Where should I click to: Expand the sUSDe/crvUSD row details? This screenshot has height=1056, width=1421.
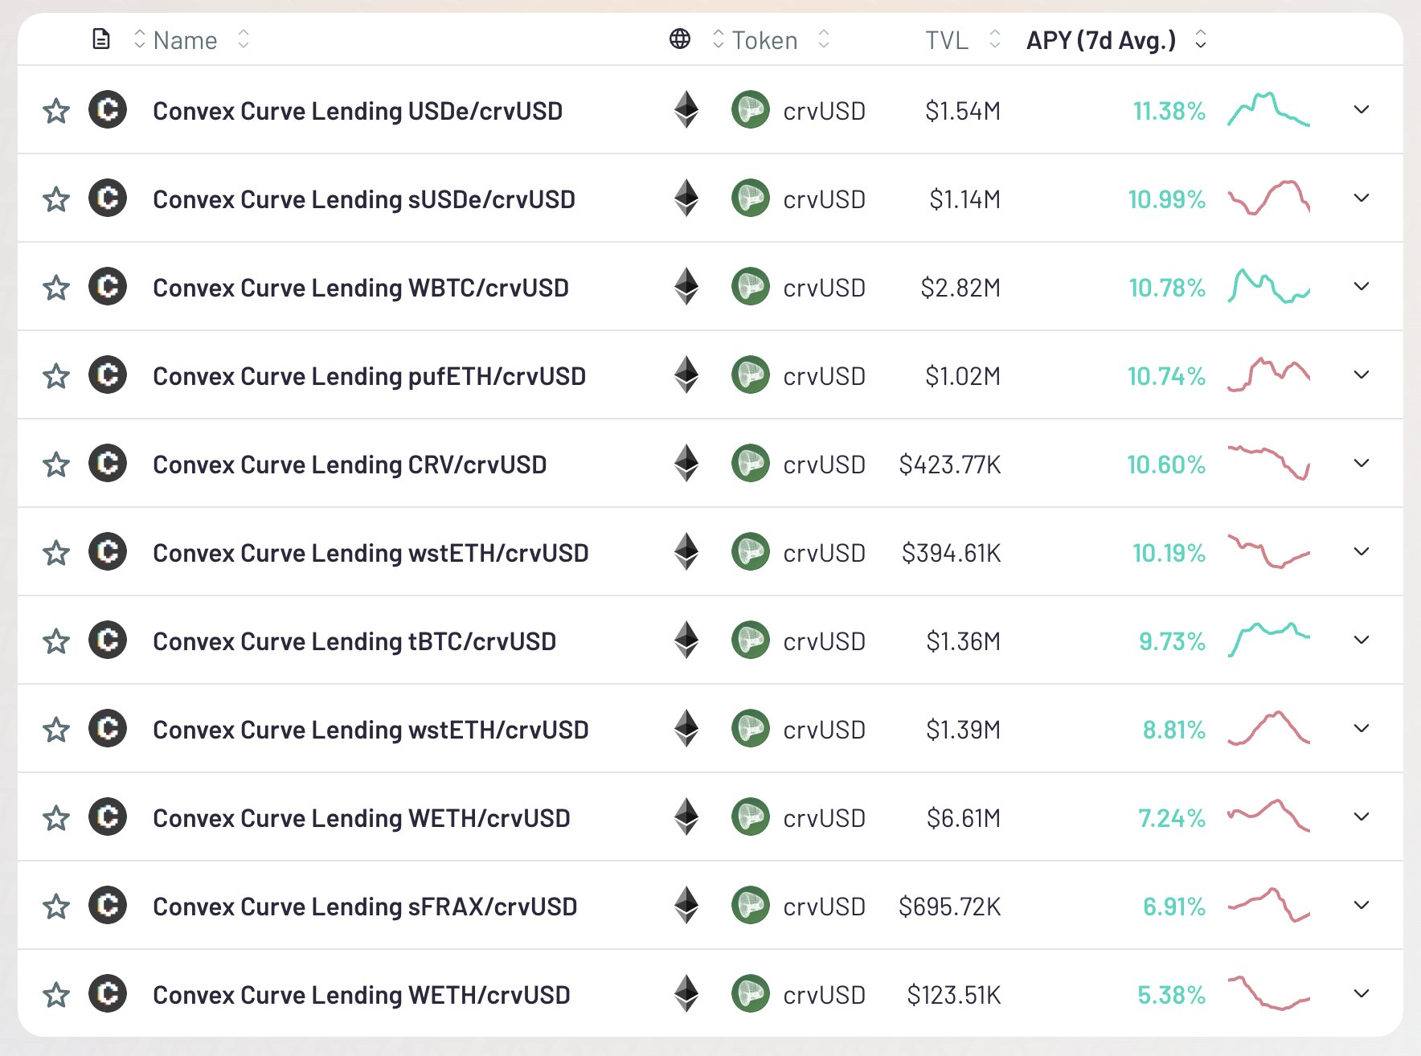coord(1361,198)
